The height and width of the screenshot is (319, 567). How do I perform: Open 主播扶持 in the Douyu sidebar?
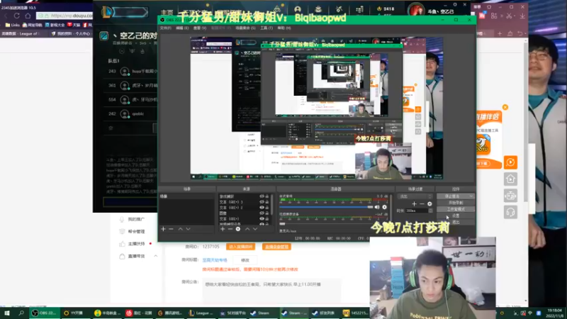pyautogui.click(x=136, y=244)
